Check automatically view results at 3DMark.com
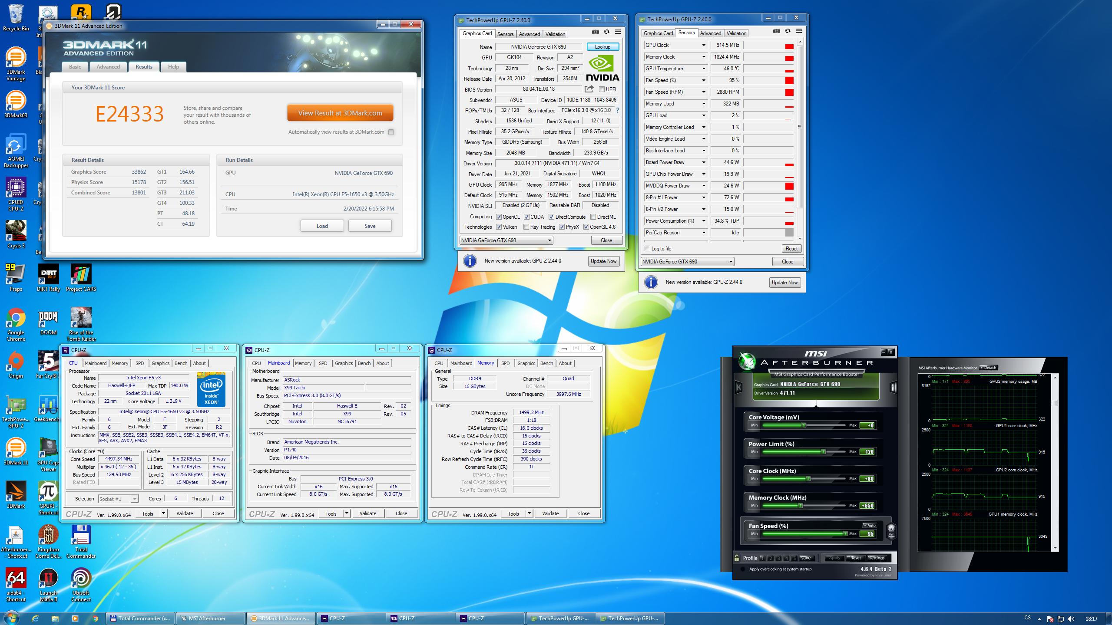The height and width of the screenshot is (625, 1112). click(391, 132)
